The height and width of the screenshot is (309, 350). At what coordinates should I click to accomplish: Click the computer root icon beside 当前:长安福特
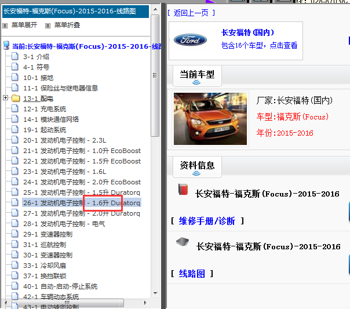pyautogui.click(x=6, y=45)
